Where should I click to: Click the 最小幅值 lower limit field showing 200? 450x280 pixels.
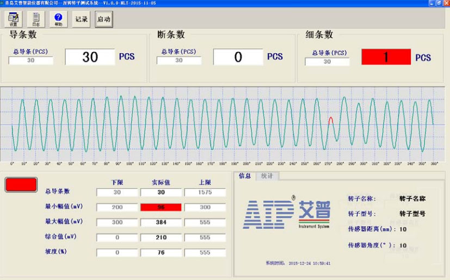pyautogui.click(x=117, y=207)
